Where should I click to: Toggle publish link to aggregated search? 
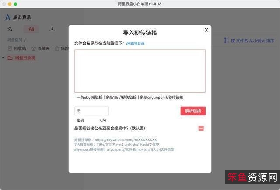click(201, 128)
